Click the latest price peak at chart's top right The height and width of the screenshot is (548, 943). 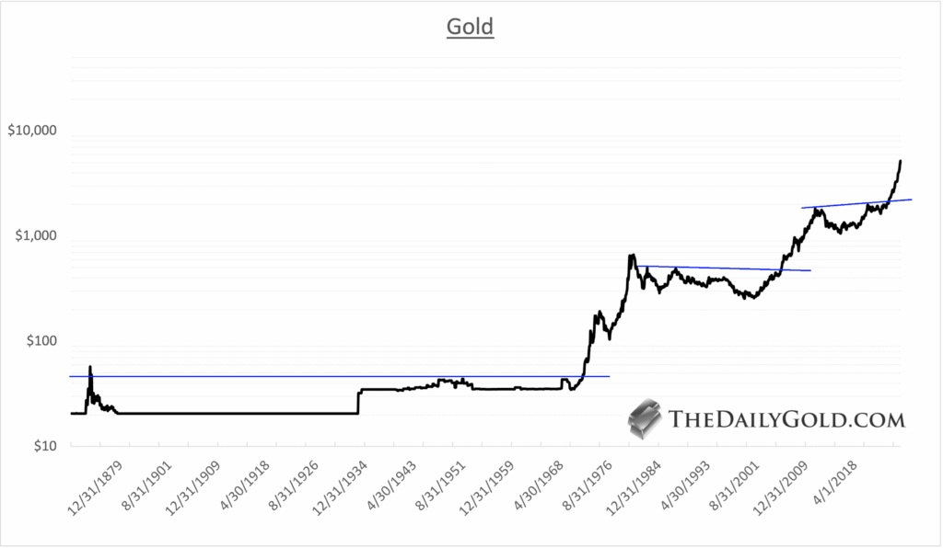point(900,162)
